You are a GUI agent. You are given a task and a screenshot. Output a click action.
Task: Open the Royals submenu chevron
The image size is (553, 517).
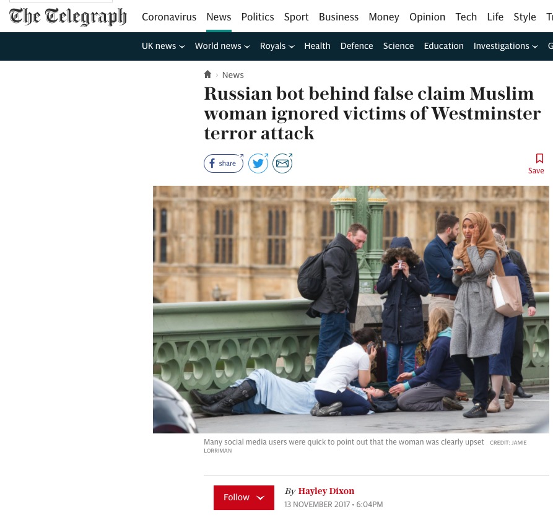pyautogui.click(x=291, y=46)
